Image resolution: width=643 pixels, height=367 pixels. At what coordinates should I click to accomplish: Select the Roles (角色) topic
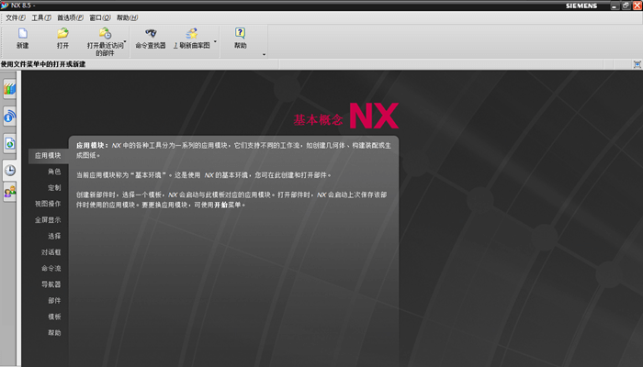point(54,172)
